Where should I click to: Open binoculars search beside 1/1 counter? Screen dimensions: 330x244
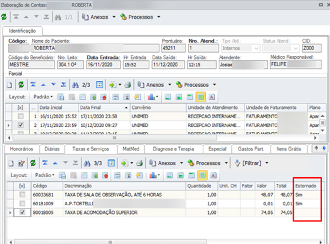pyautogui.click(x=58, y=17)
